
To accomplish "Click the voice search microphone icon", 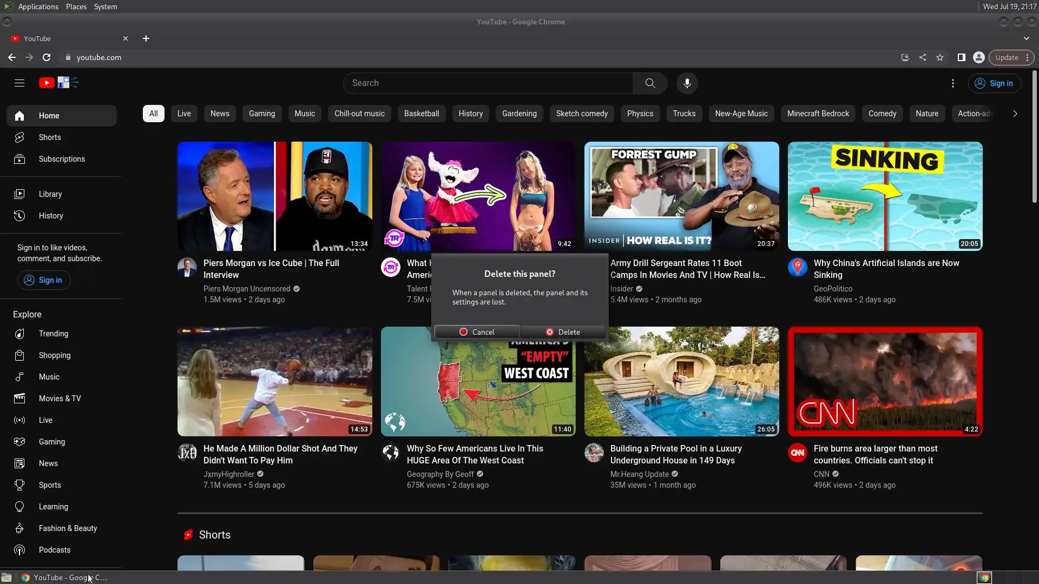I will 687,83.
